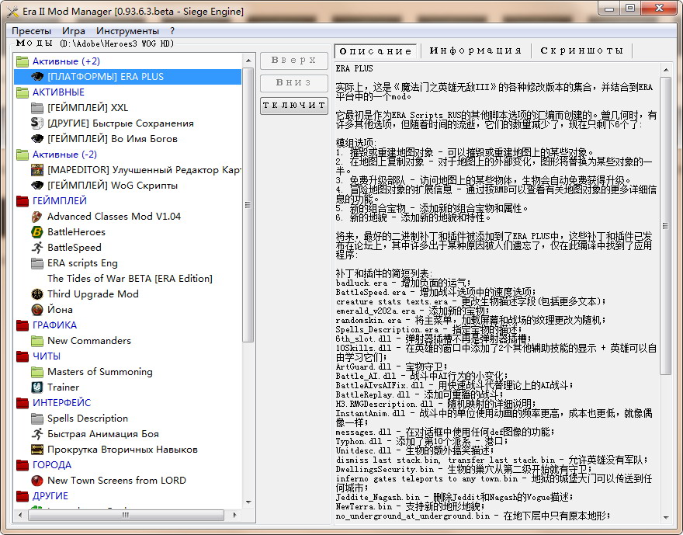Viewport: 683px width, 535px height.
Task: Expand the ГЕЙМПЛЕЙ category folder
Action: pyautogui.click(x=23, y=201)
